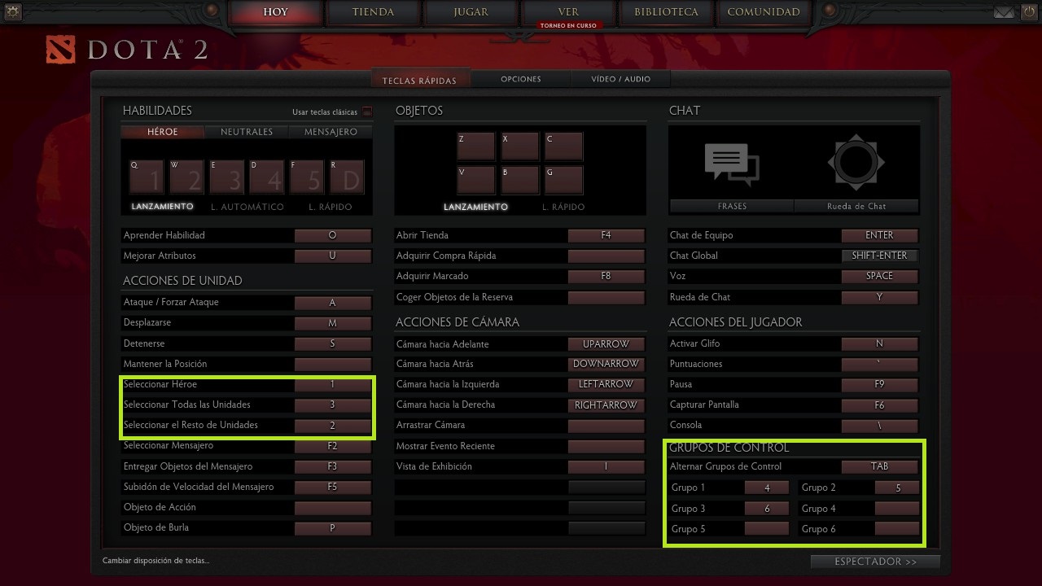Click the chat wheel icon
Image resolution: width=1042 pixels, height=586 pixels.
[x=856, y=163]
